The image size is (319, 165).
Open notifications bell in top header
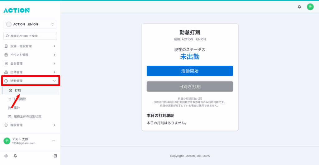click(x=299, y=7)
